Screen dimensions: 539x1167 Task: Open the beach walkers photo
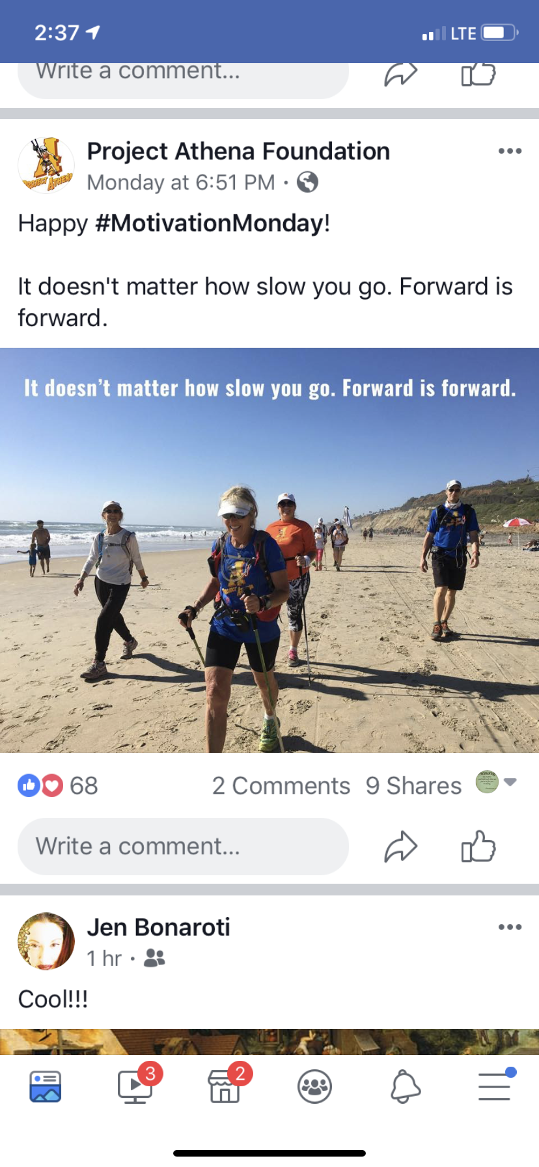(269, 550)
